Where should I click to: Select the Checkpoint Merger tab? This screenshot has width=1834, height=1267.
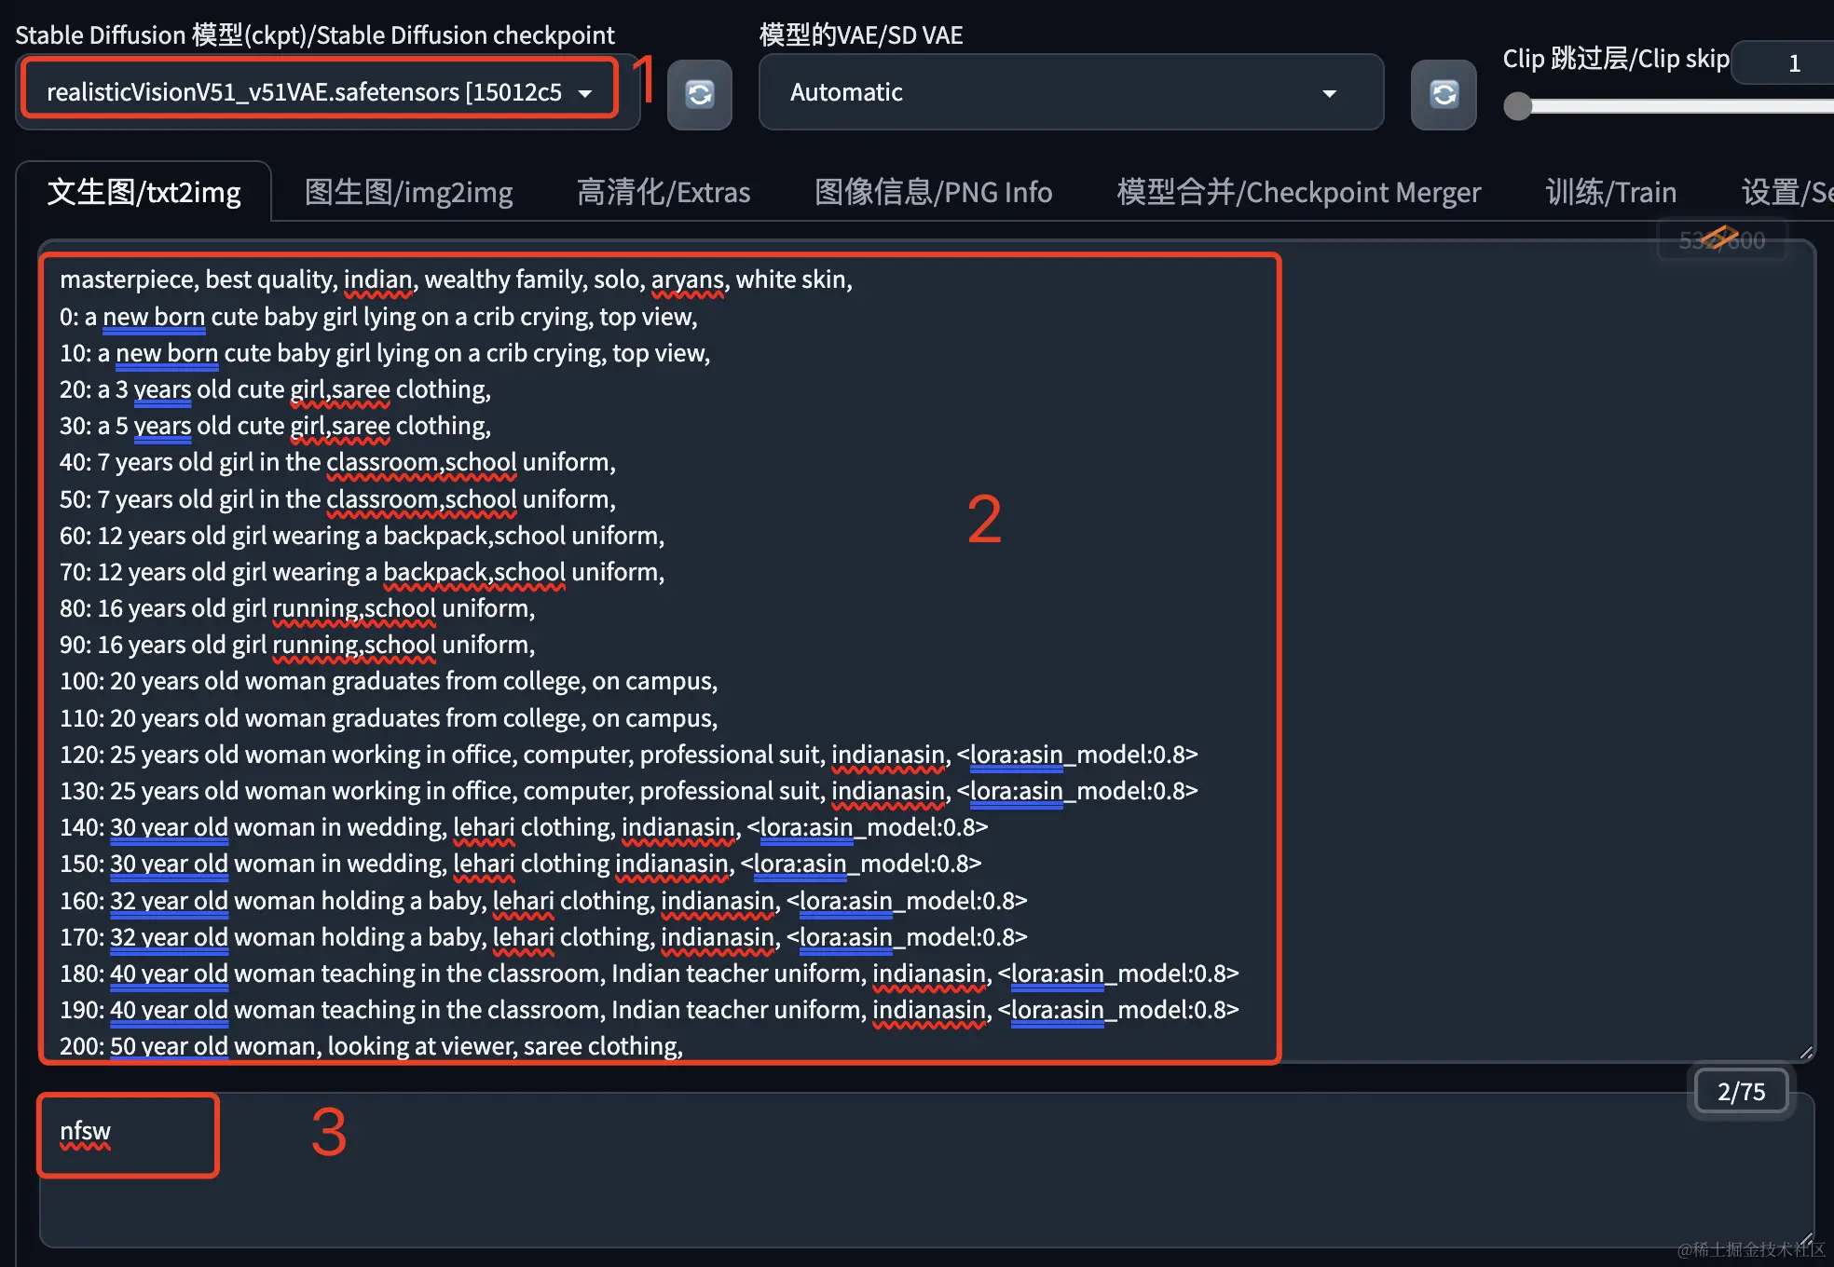pos(1298,192)
